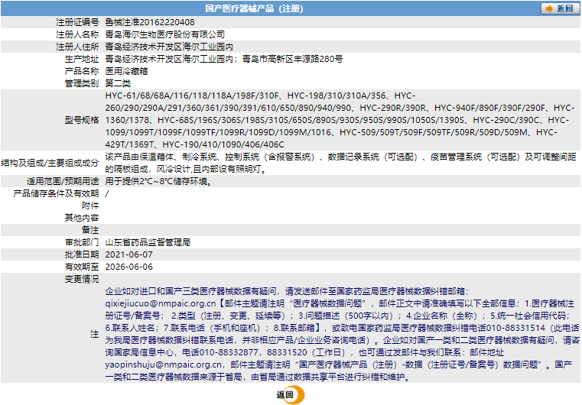The width and height of the screenshot is (582, 405).
Task: Click the bottom 返回 button with orange ring
Action: tap(291, 394)
